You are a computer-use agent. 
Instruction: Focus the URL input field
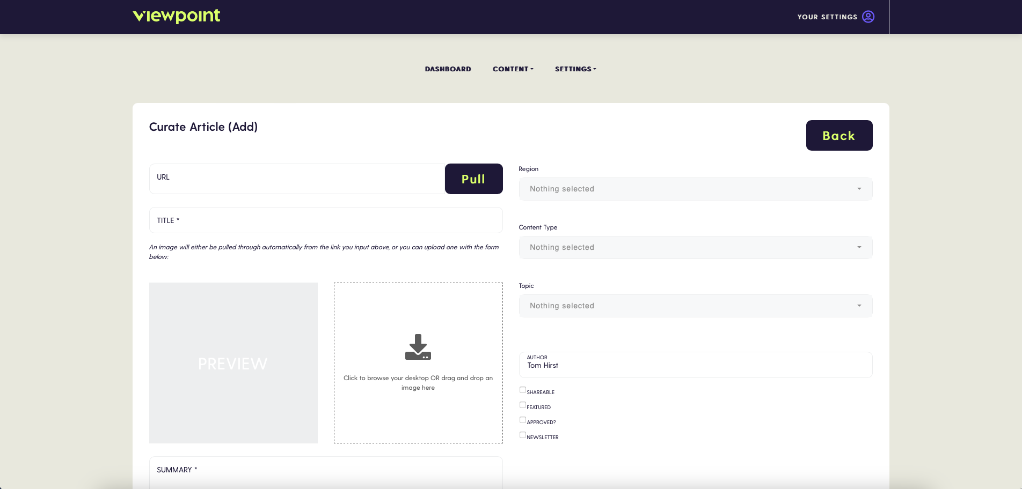pos(297,179)
